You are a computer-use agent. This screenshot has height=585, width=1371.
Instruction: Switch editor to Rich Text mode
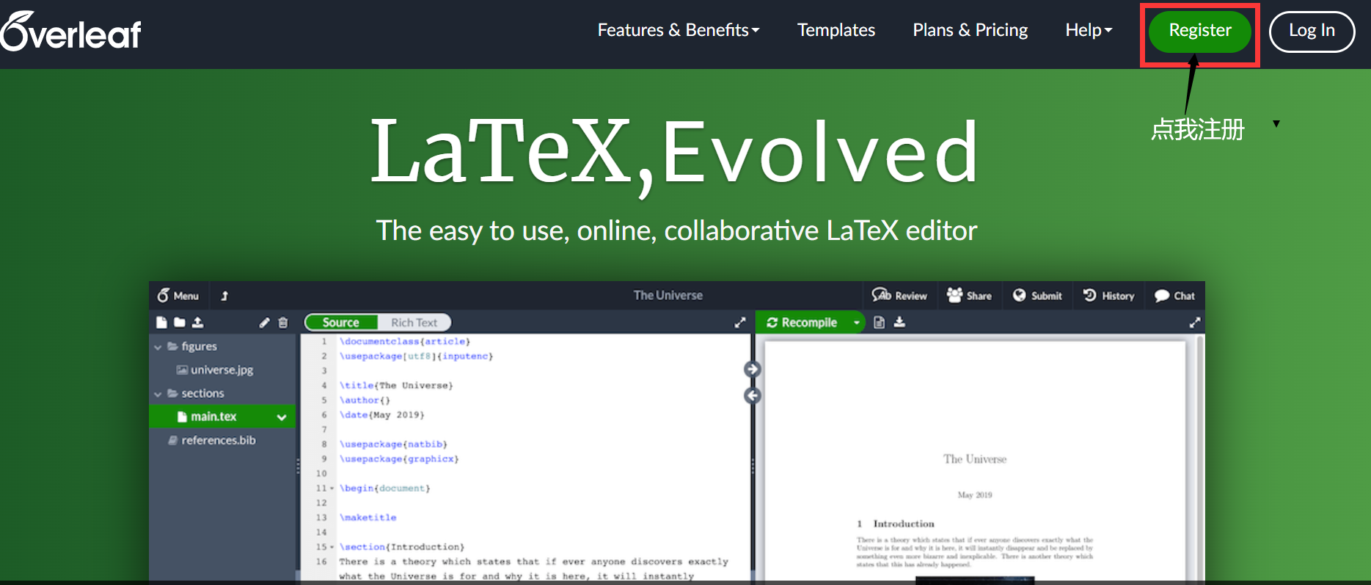click(414, 322)
